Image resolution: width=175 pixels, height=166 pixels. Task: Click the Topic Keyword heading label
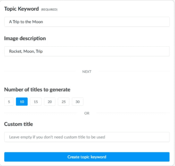(x=22, y=9)
